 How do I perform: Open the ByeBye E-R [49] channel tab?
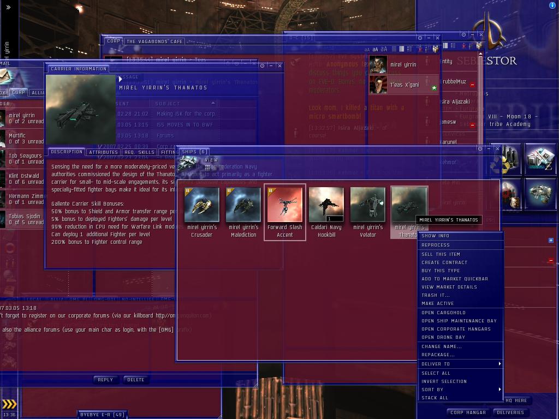(102, 415)
